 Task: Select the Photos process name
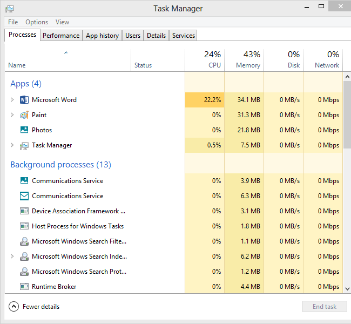pos(42,130)
